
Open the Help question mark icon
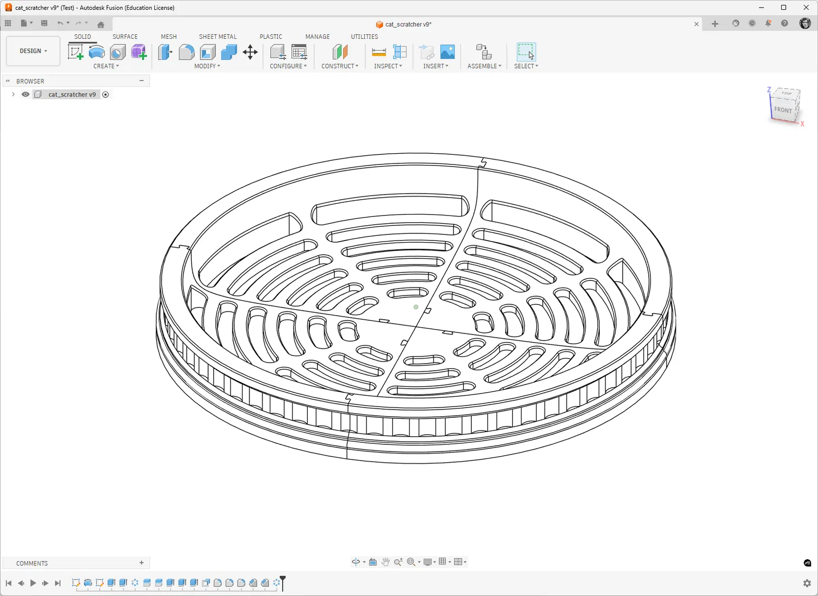(x=785, y=23)
